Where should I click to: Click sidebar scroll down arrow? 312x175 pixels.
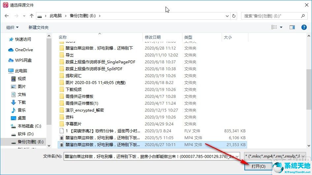click(49, 146)
